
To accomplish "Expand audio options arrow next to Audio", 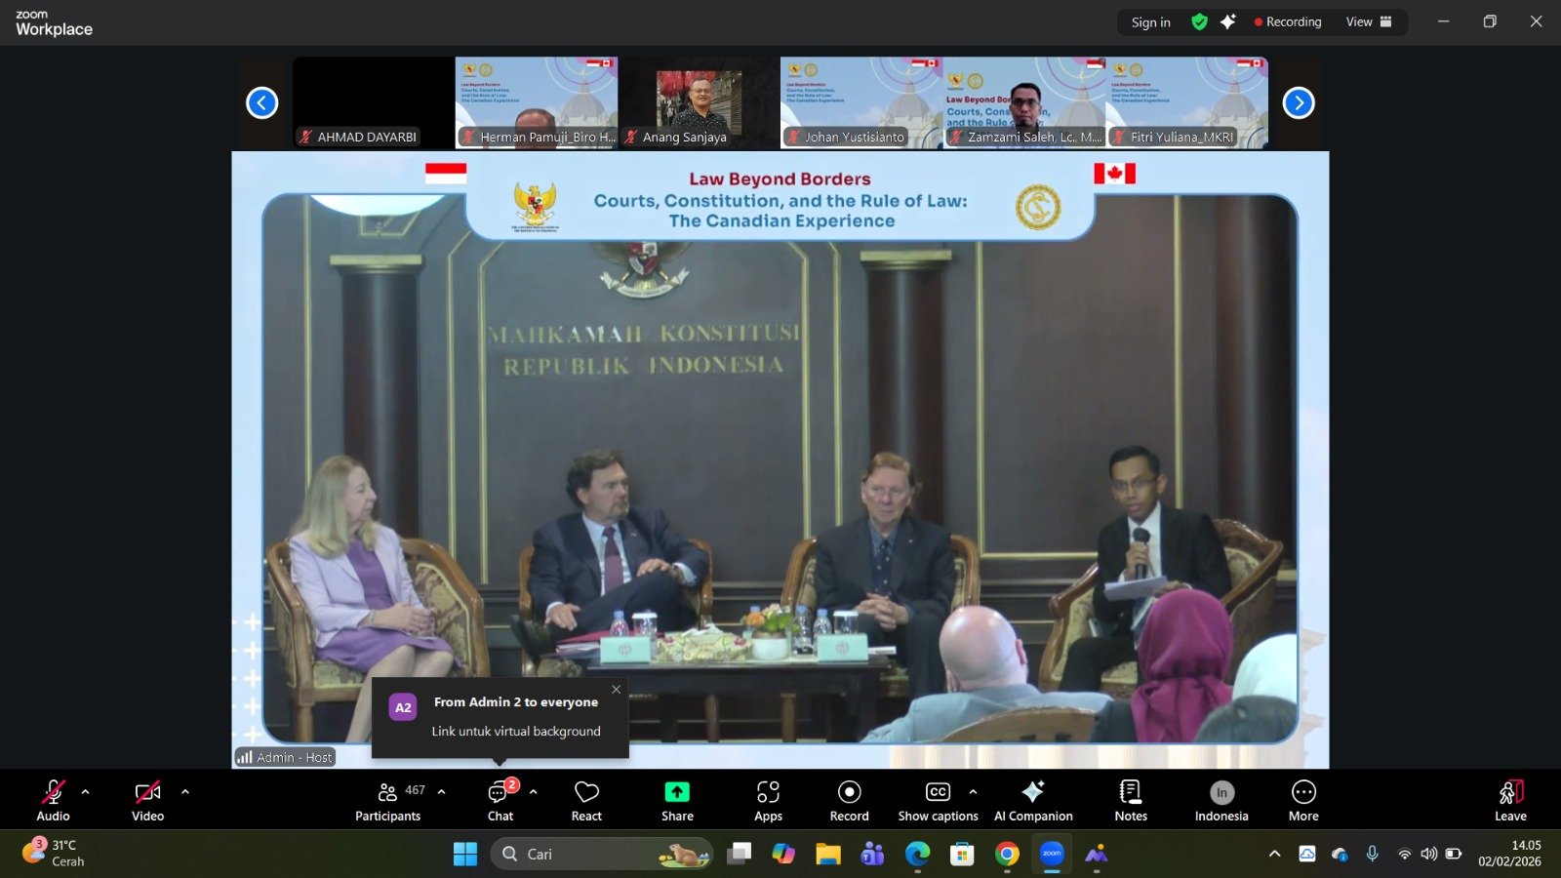I will coord(86,792).
